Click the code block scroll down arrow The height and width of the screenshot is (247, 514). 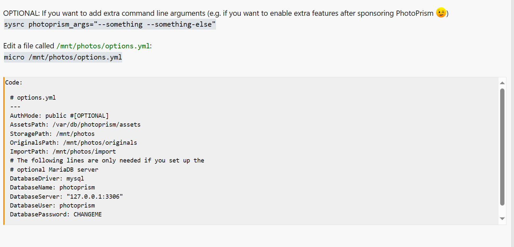502,219
